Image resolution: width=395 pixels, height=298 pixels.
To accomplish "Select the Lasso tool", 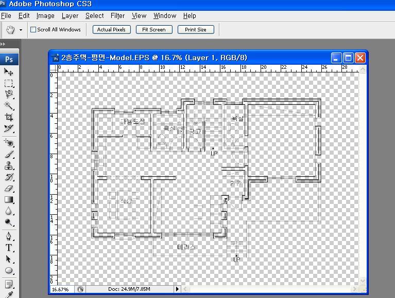I will [x=9, y=94].
